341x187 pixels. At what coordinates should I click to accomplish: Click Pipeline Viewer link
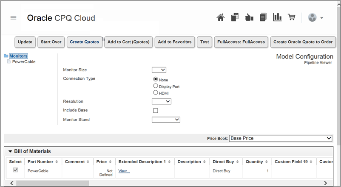pyautogui.click(x=318, y=63)
